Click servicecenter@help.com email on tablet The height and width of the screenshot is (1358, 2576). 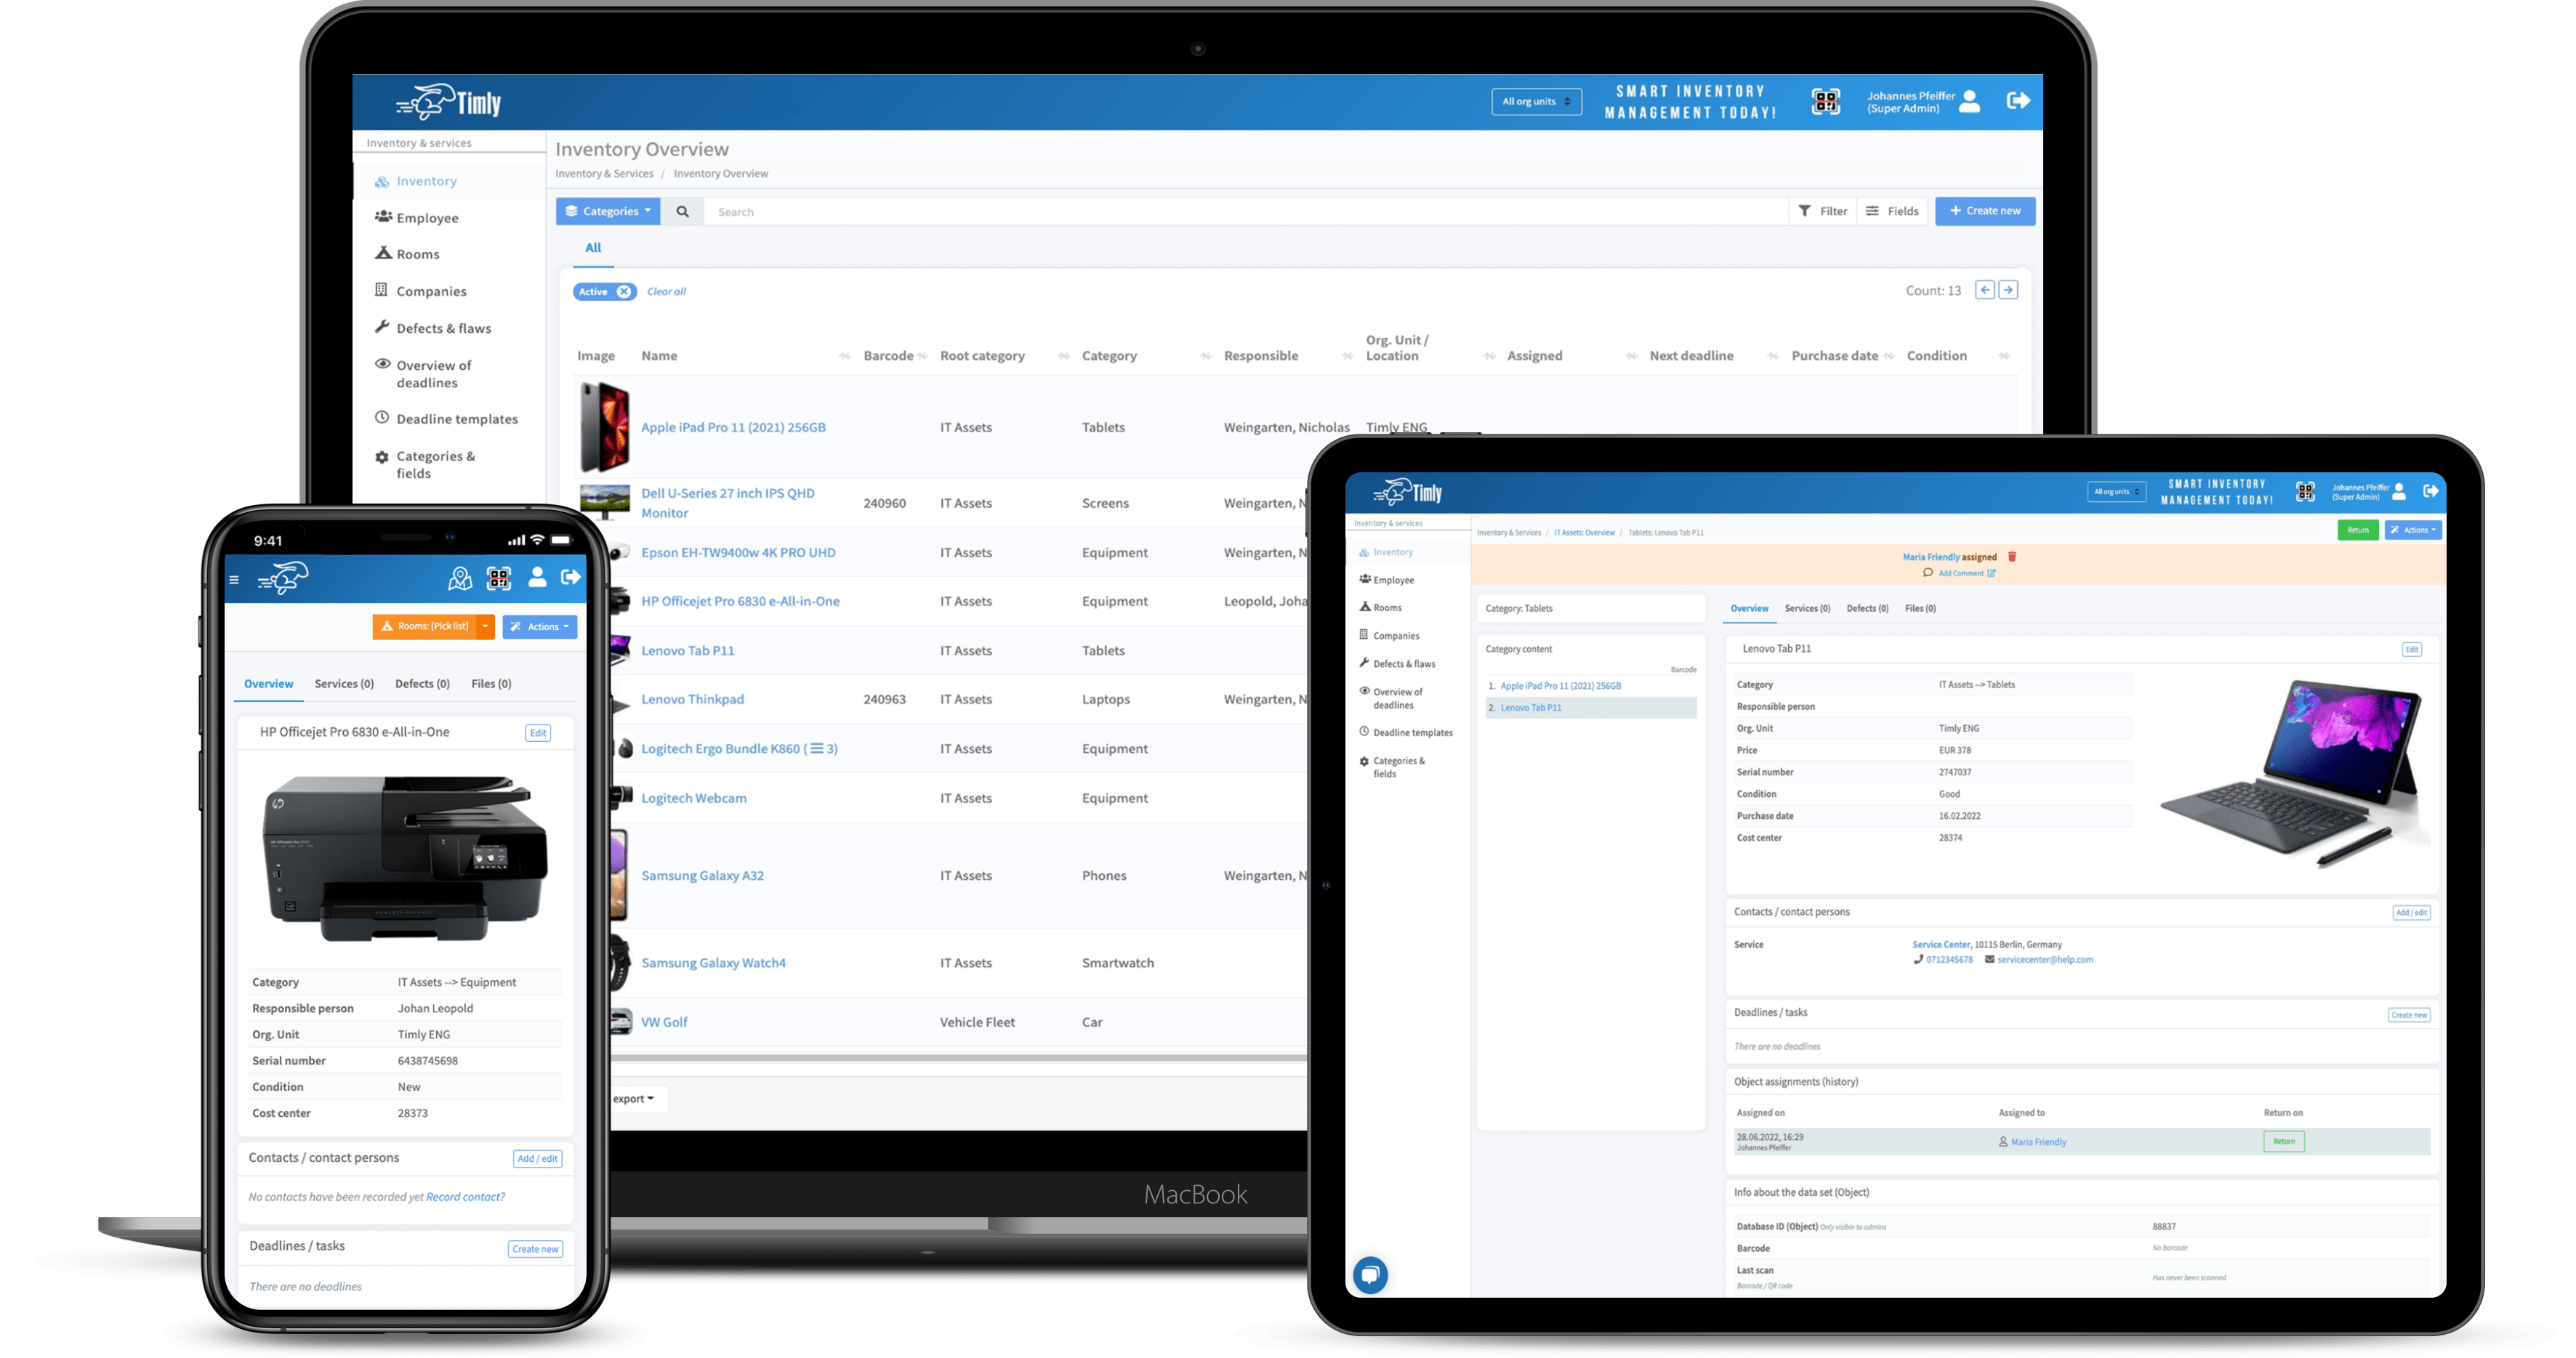click(2044, 959)
